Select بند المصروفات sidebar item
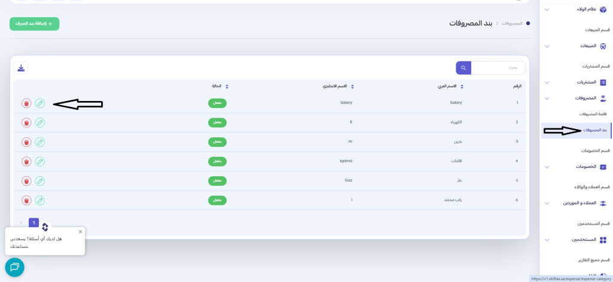This screenshot has height=282, width=613. click(594, 130)
